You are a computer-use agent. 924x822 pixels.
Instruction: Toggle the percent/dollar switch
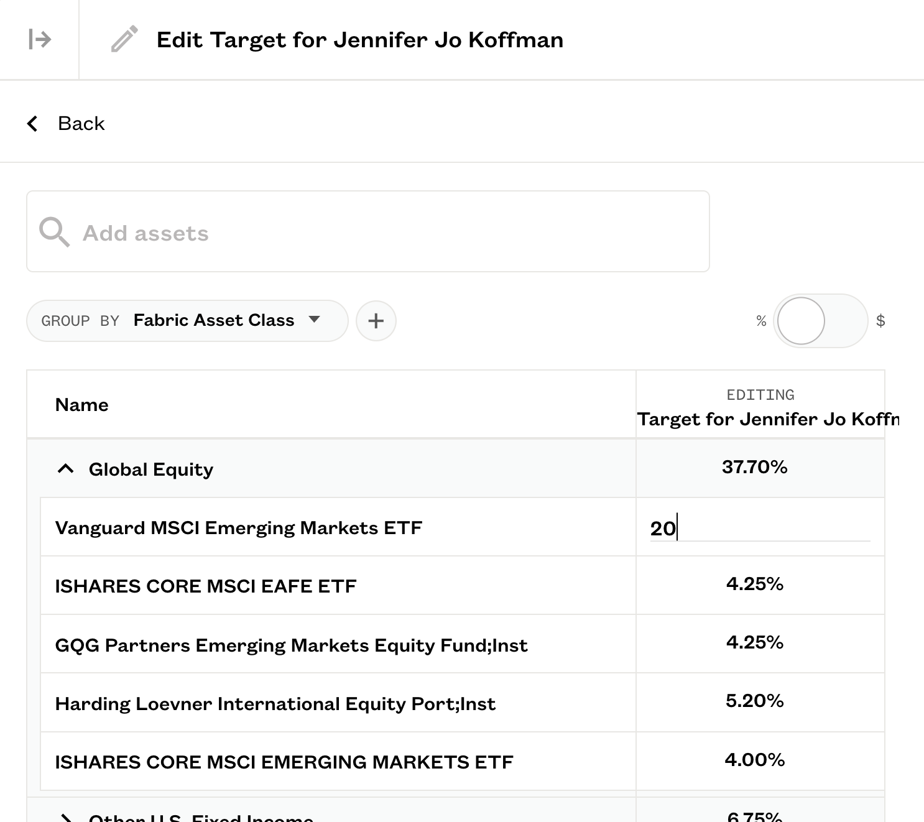click(820, 321)
